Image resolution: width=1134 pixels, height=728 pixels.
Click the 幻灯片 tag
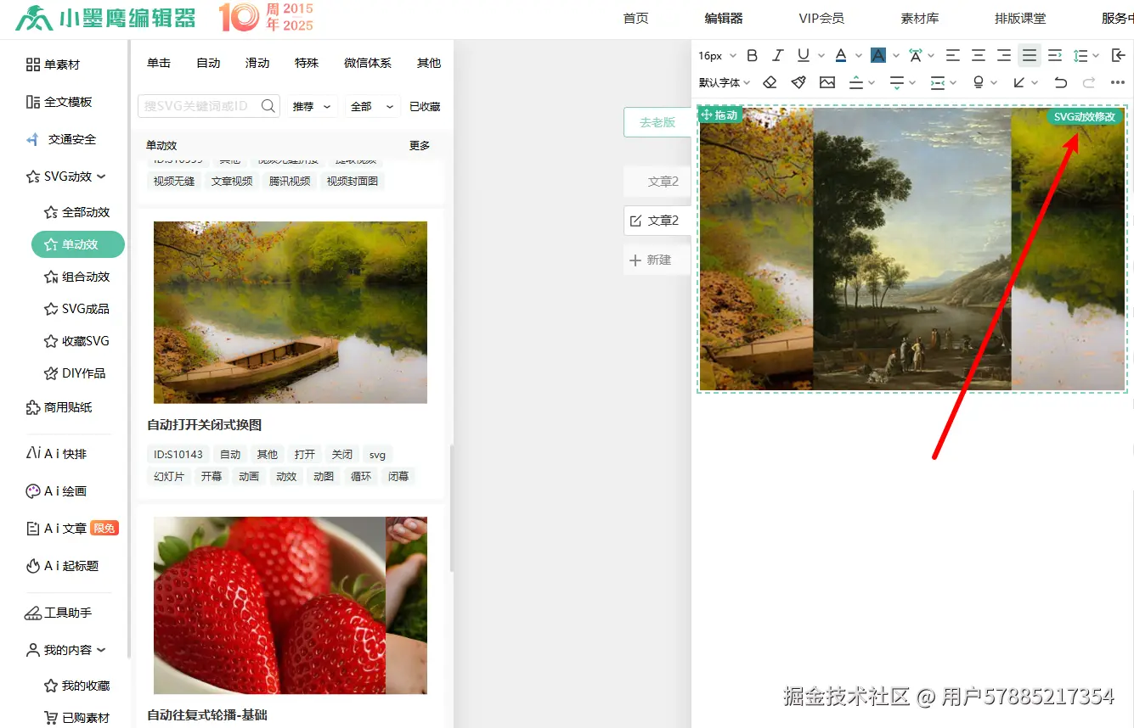pyautogui.click(x=169, y=476)
